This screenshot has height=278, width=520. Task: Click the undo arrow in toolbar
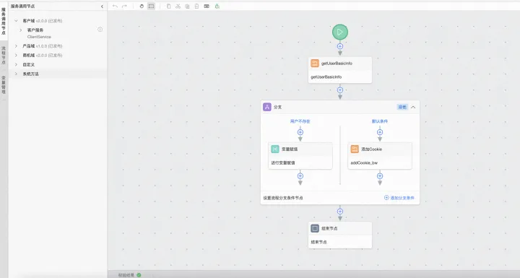click(115, 6)
